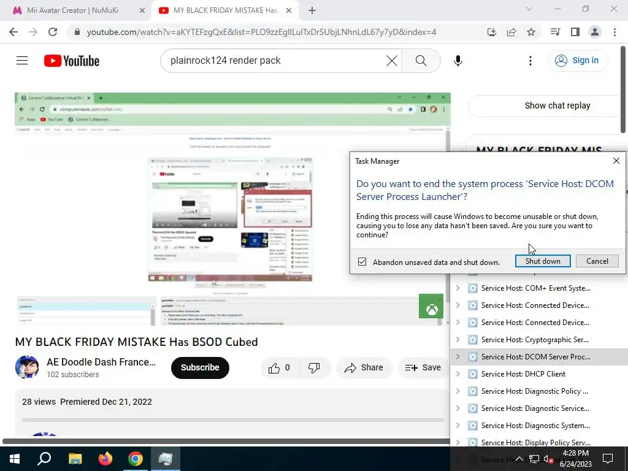628x471 pixels.
Task: Subscribe to AE Doodle Dash channel
Action: (x=200, y=368)
